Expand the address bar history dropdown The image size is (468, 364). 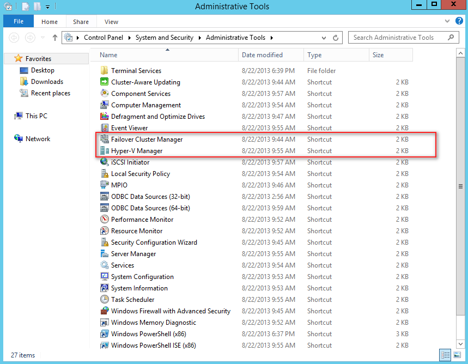324,38
